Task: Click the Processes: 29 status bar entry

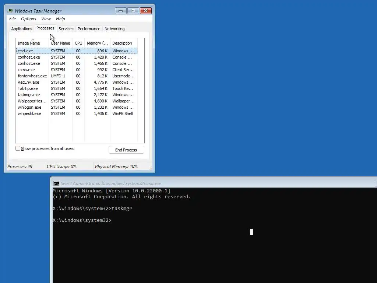Action: (x=20, y=167)
